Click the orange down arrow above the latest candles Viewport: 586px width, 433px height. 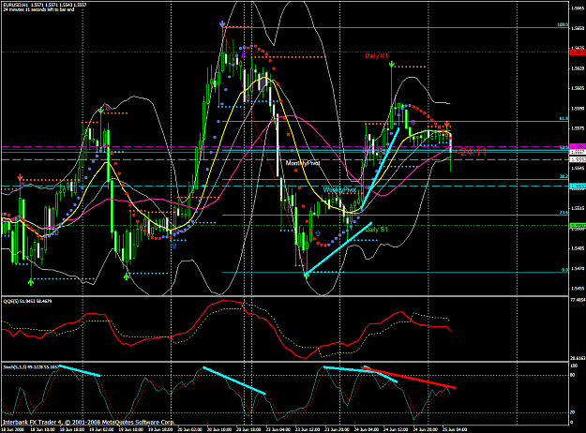click(x=447, y=125)
